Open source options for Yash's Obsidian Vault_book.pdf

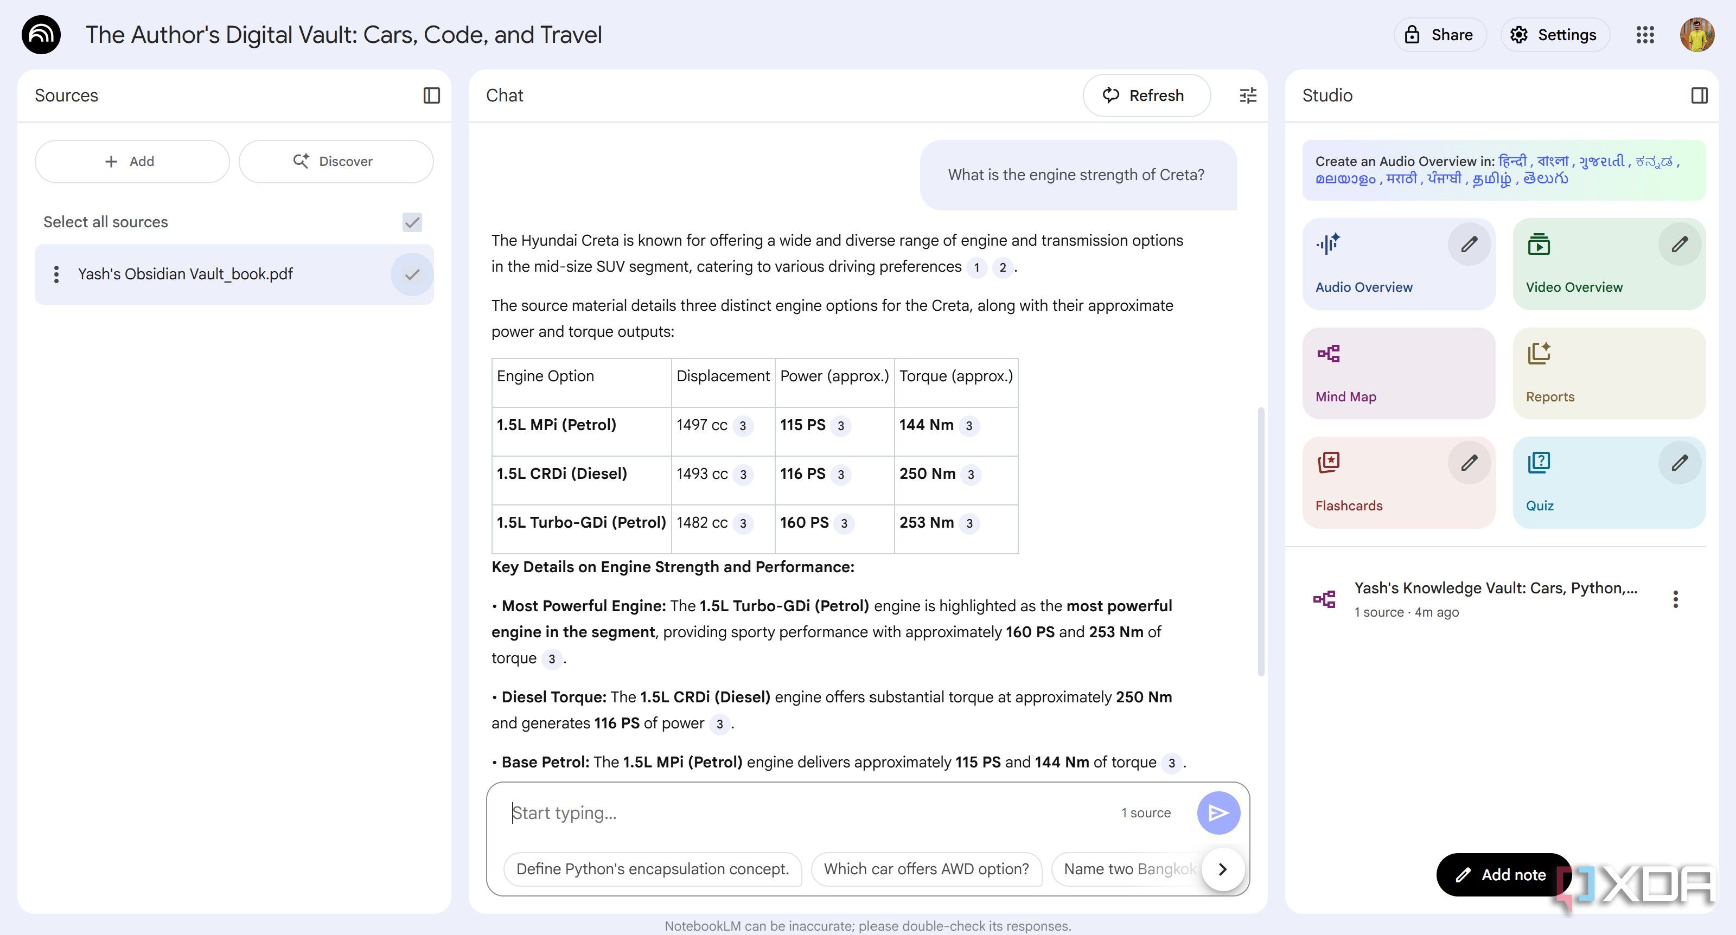pyautogui.click(x=56, y=274)
